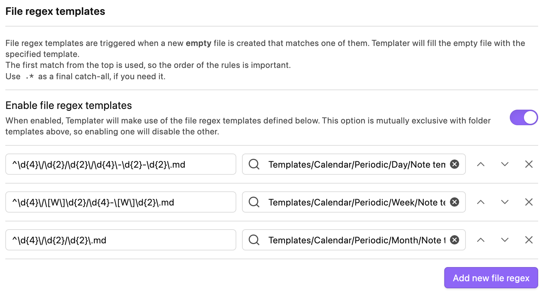Move the Day template rule up
The image size is (547, 295).
481,164
